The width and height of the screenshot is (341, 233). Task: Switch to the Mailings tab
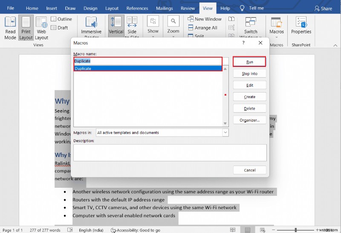click(165, 8)
